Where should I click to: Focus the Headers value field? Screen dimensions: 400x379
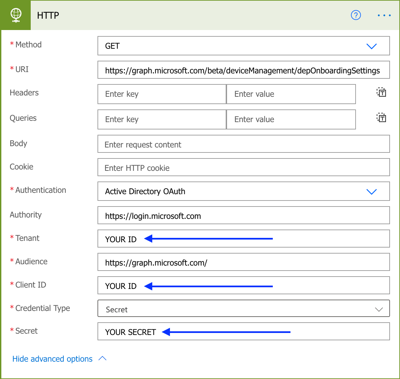click(x=291, y=94)
